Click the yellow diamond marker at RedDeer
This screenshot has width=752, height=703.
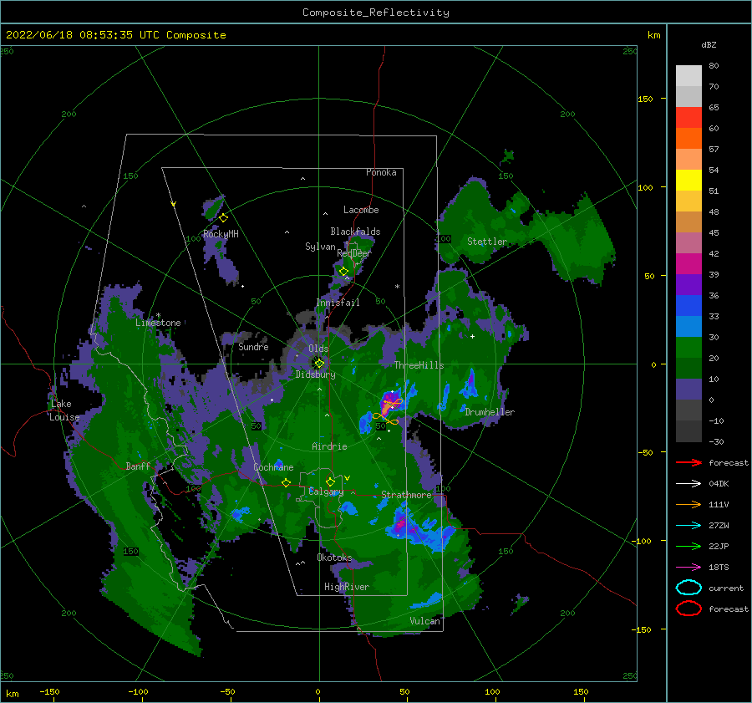pyautogui.click(x=343, y=271)
